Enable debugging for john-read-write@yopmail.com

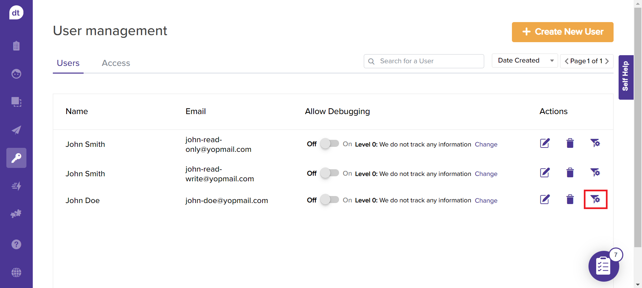click(329, 173)
